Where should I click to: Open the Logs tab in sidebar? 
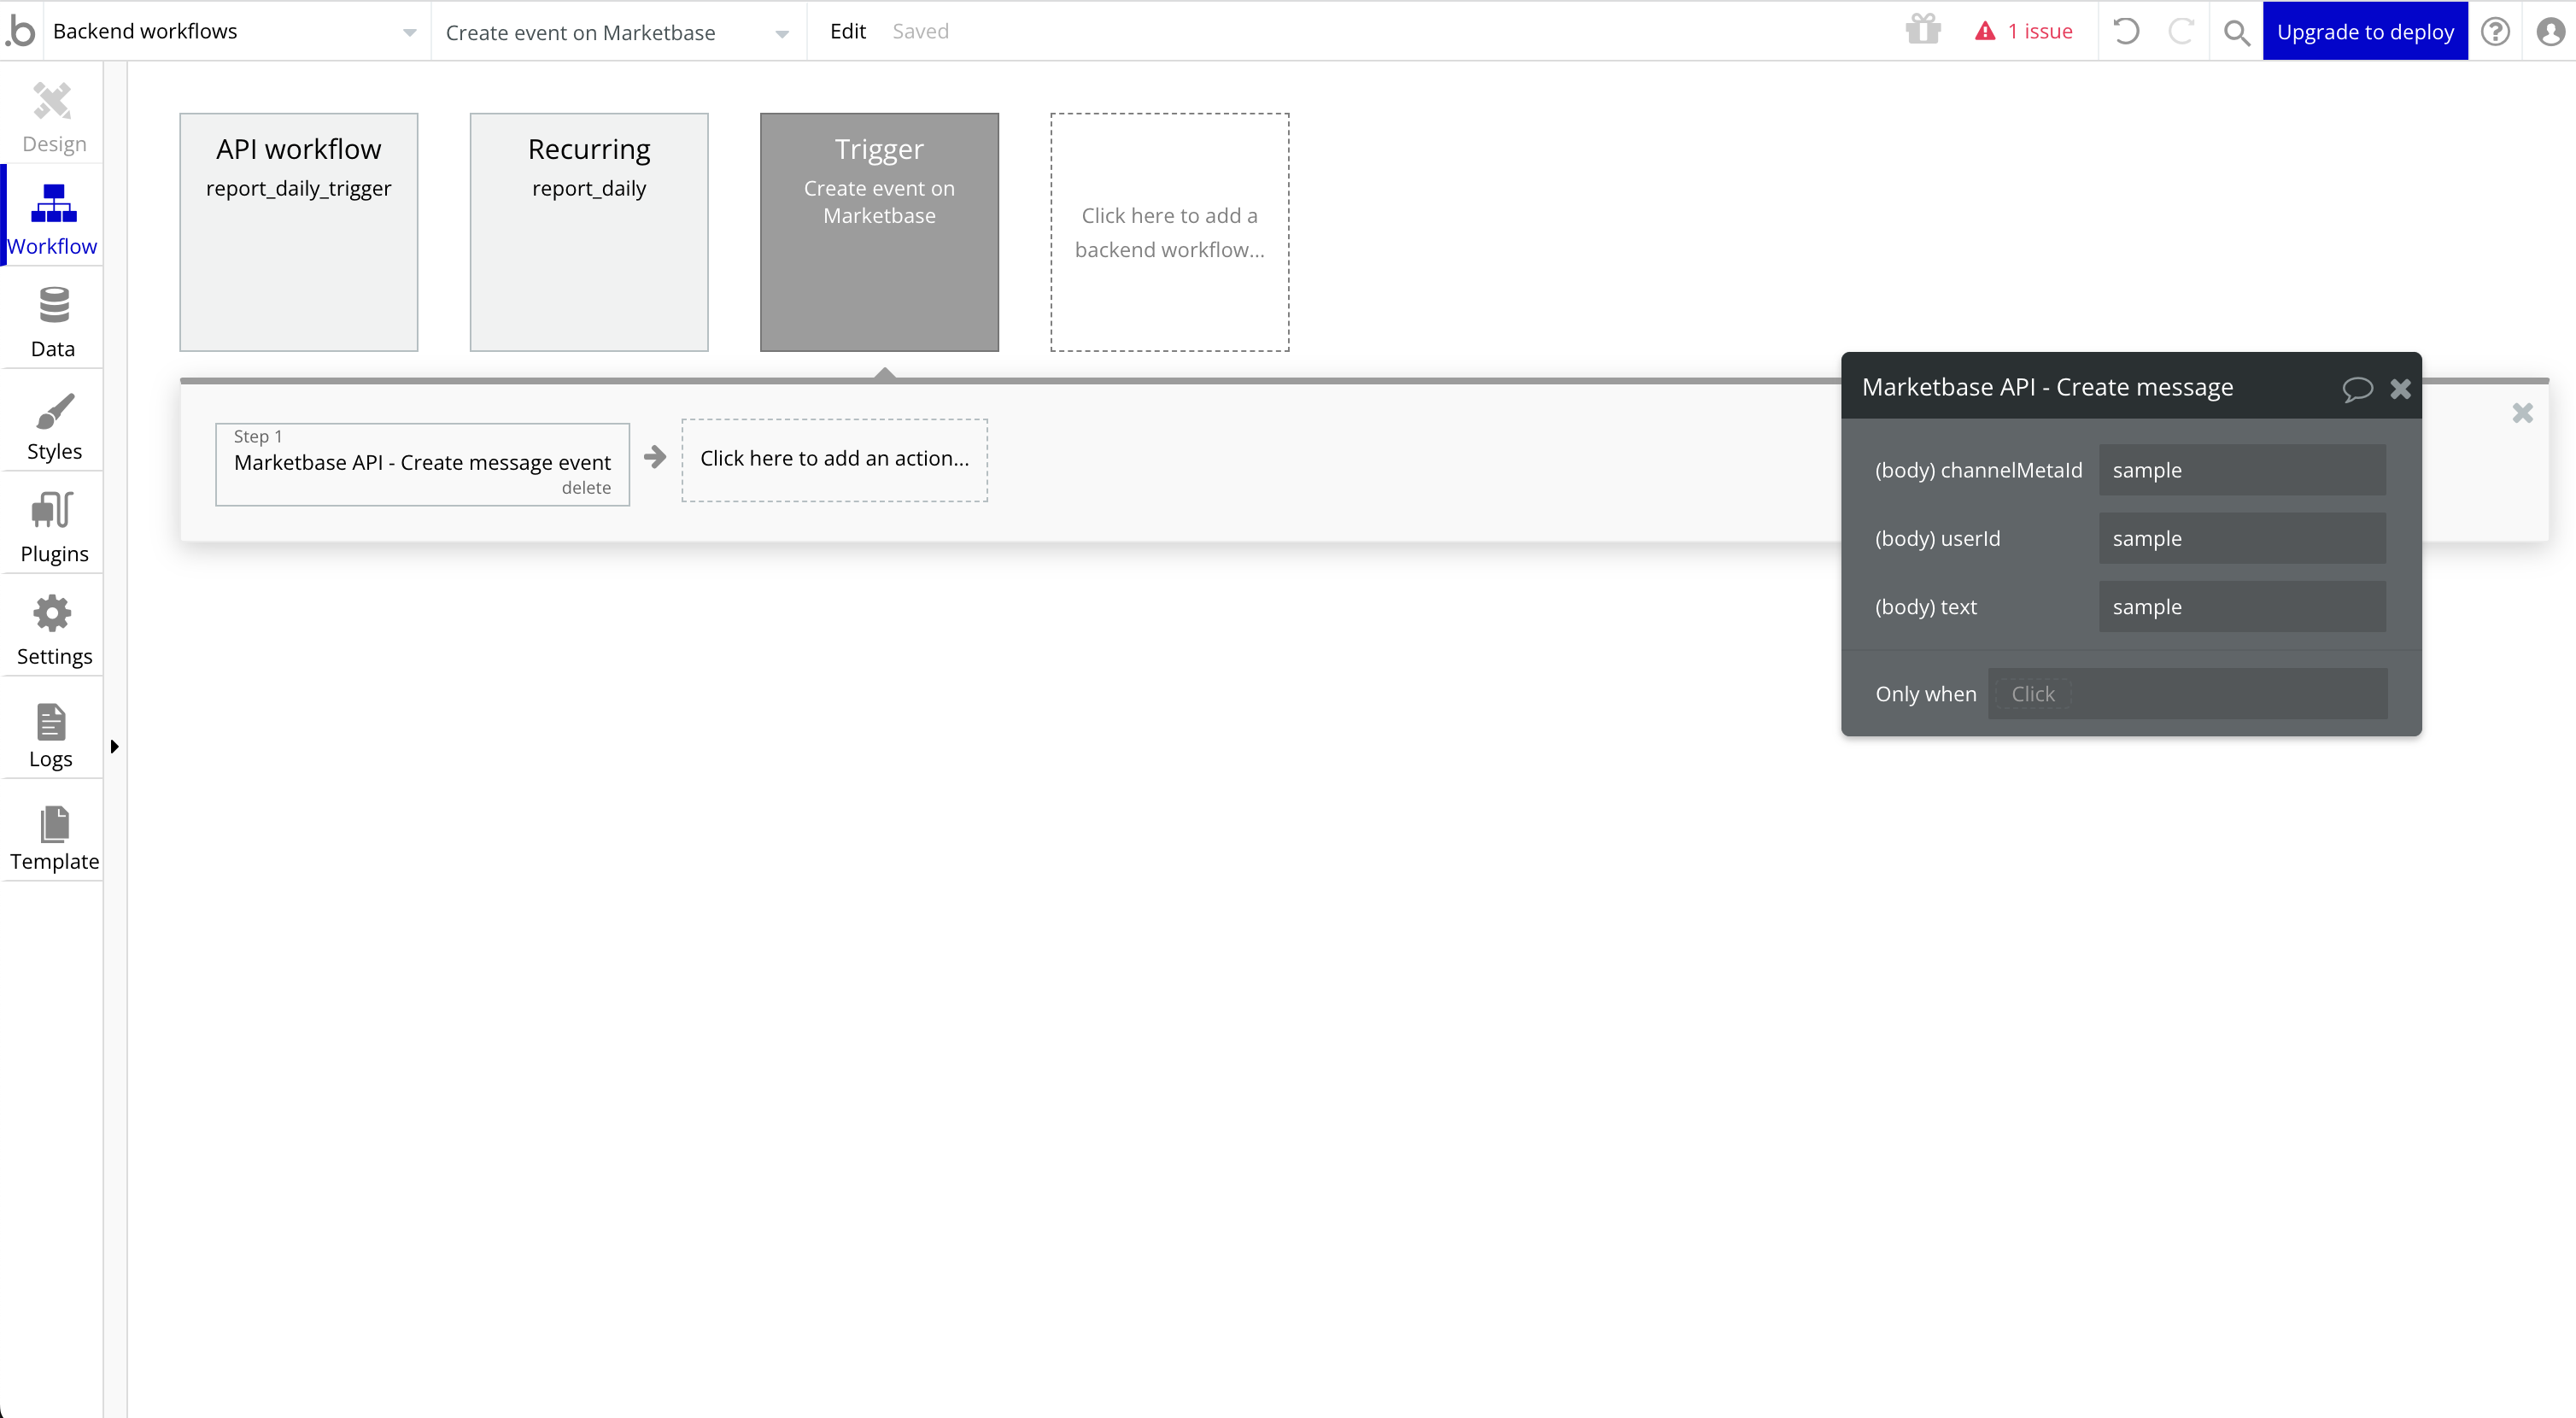tap(51, 734)
